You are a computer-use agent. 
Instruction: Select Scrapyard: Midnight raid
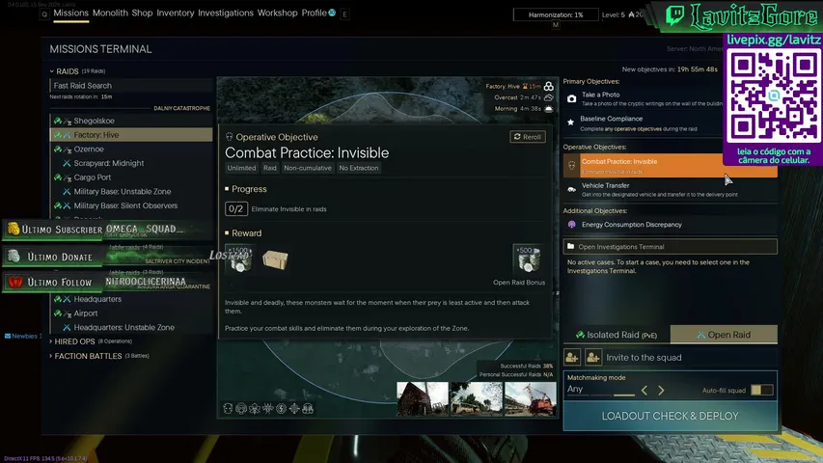point(131,163)
